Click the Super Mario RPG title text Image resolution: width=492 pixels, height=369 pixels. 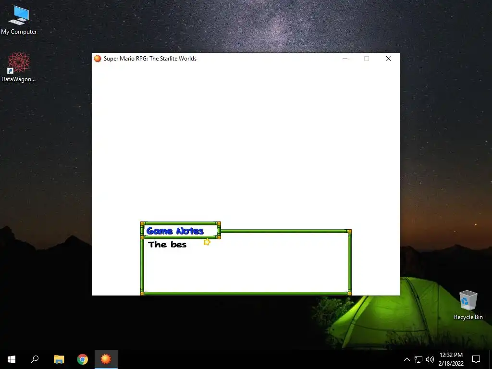pyautogui.click(x=150, y=59)
